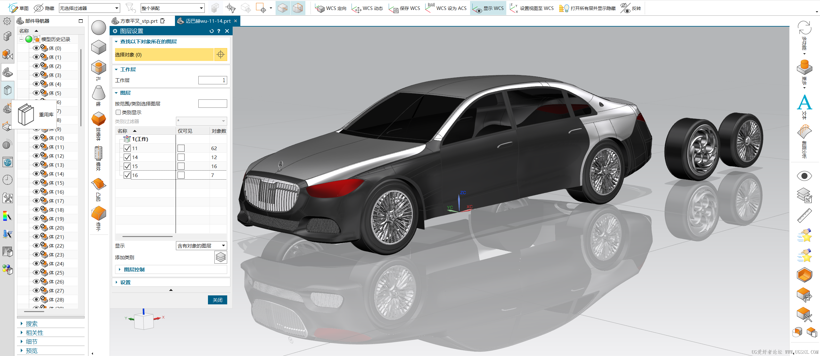Click the 反转 tool
The width and height of the screenshot is (820, 356).
click(631, 8)
